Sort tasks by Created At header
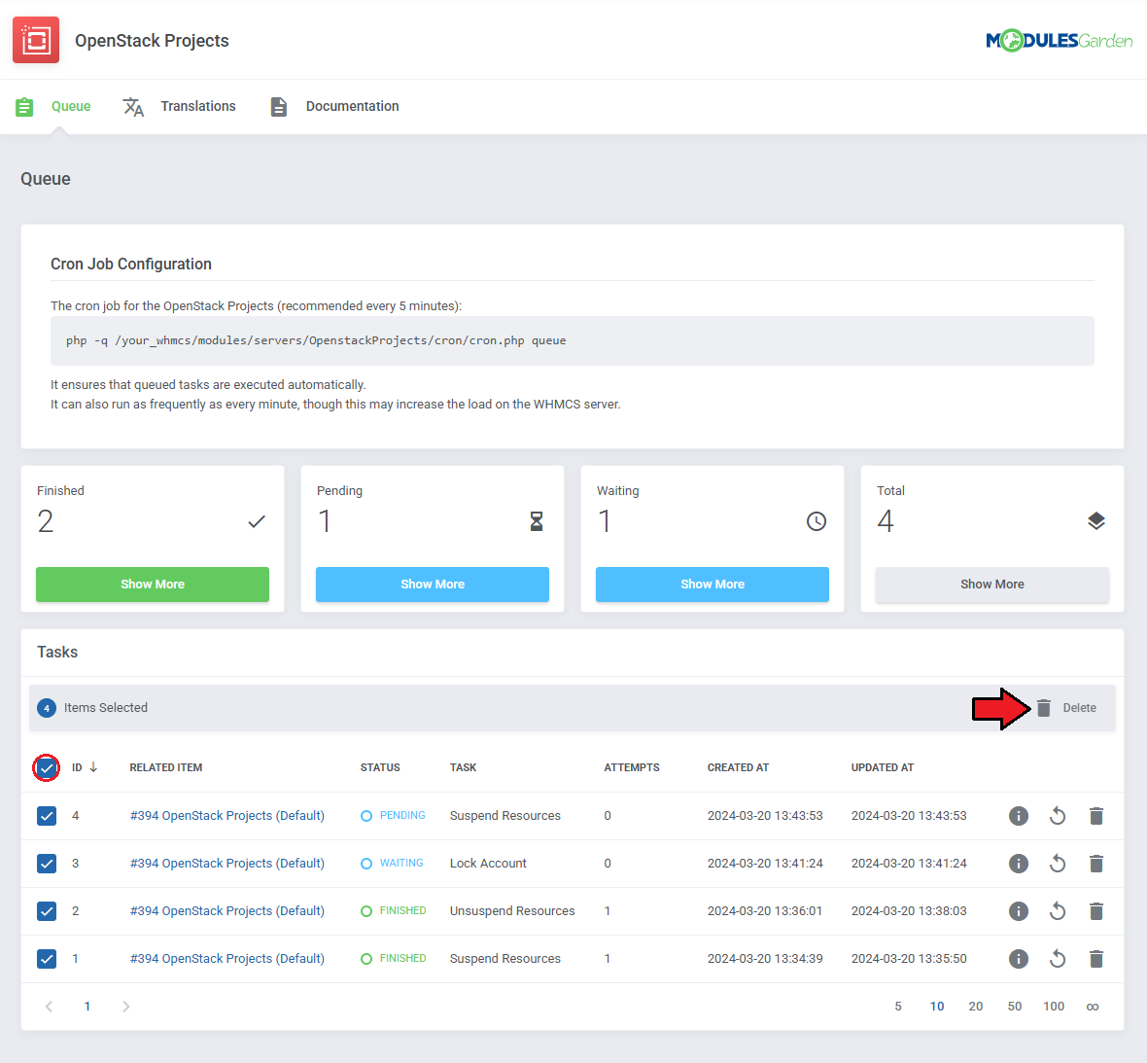 738,767
